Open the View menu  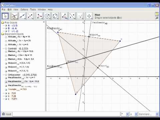tap(16, 9)
